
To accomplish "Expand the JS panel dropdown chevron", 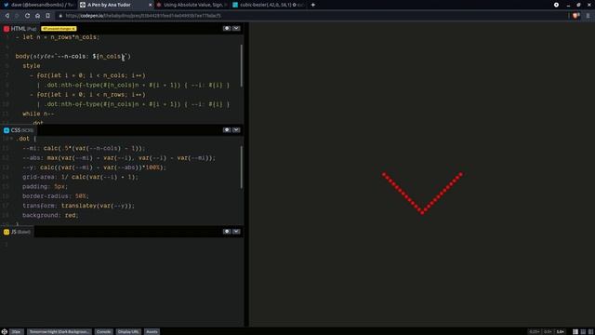I will pos(236,232).
